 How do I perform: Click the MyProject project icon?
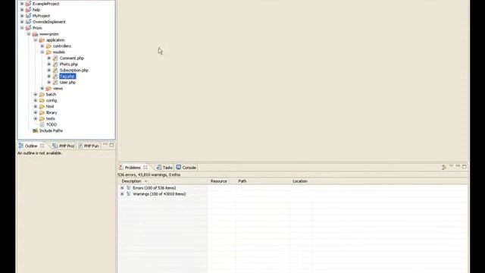pyautogui.click(x=29, y=16)
